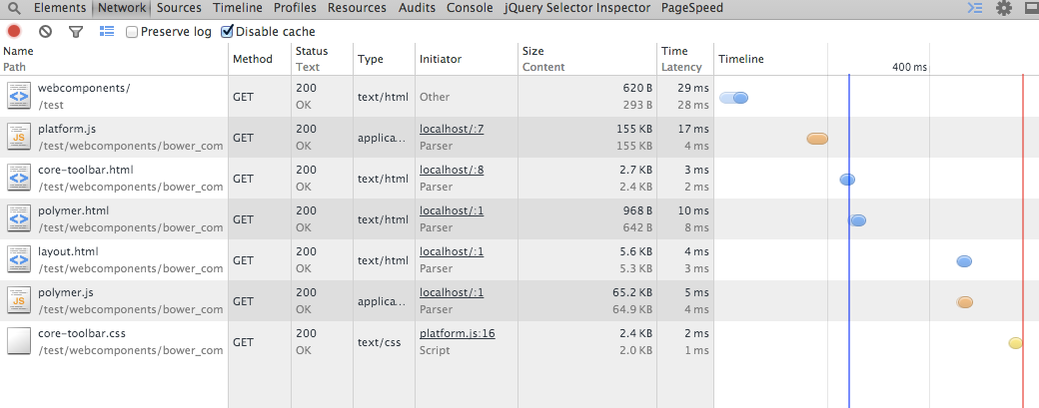Open the localhost/:8 initiator link

click(x=452, y=170)
